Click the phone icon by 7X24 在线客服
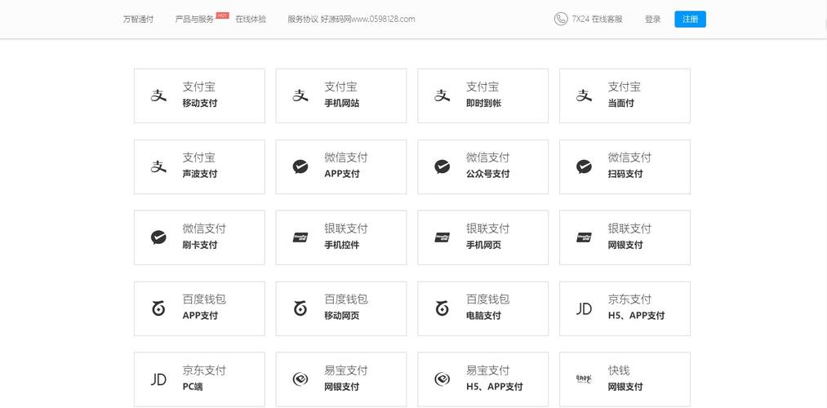 pos(561,19)
